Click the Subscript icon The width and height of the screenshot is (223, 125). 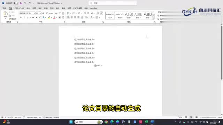[37, 17]
